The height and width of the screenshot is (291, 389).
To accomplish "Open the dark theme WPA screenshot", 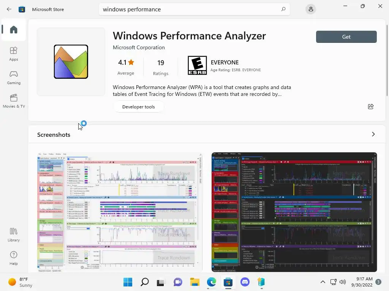I will pyautogui.click(x=294, y=212).
